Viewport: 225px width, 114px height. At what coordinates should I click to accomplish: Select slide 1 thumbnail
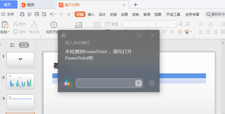[x=20, y=60]
